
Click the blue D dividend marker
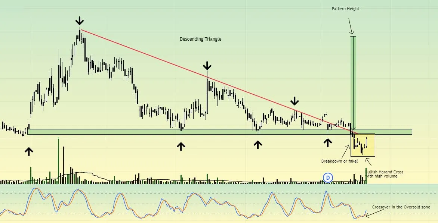click(328, 178)
